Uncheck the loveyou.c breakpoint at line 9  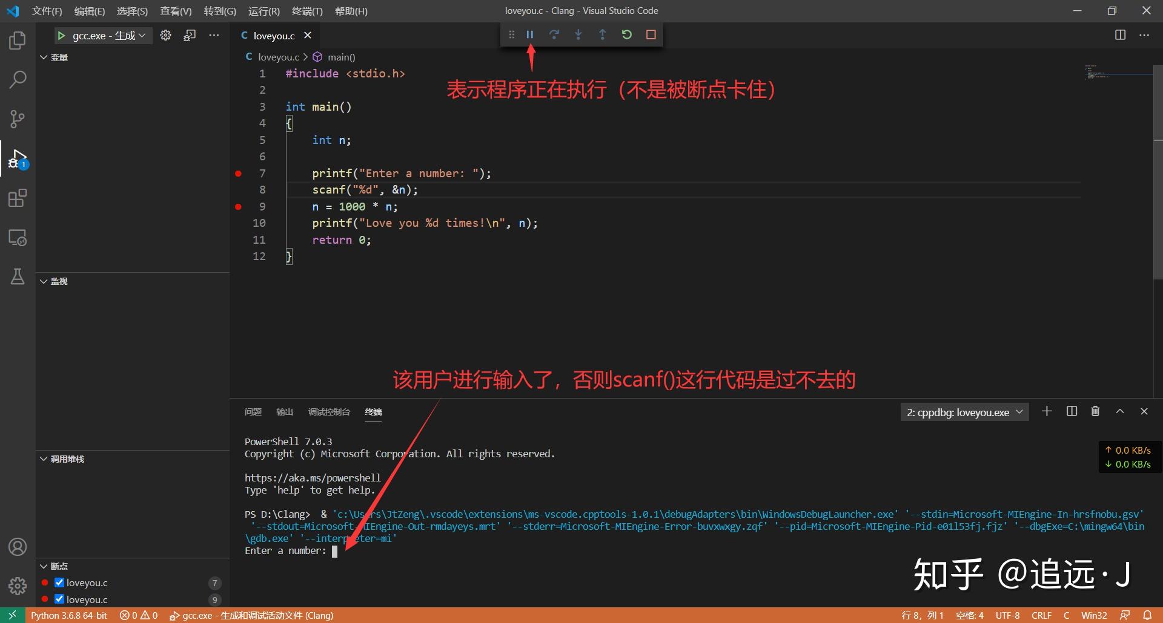coord(59,599)
